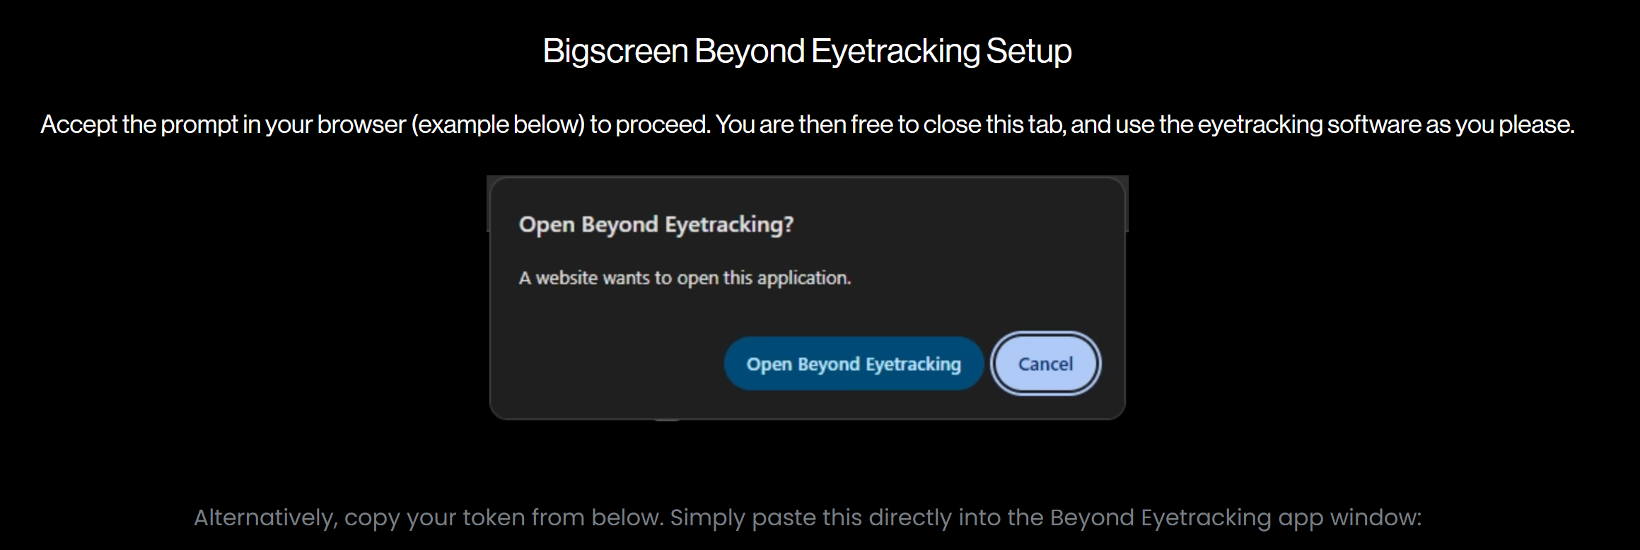The image size is (1640, 550).
Task: Select the "Open Beyond Eyetracking?" dialog title
Action: (x=656, y=225)
